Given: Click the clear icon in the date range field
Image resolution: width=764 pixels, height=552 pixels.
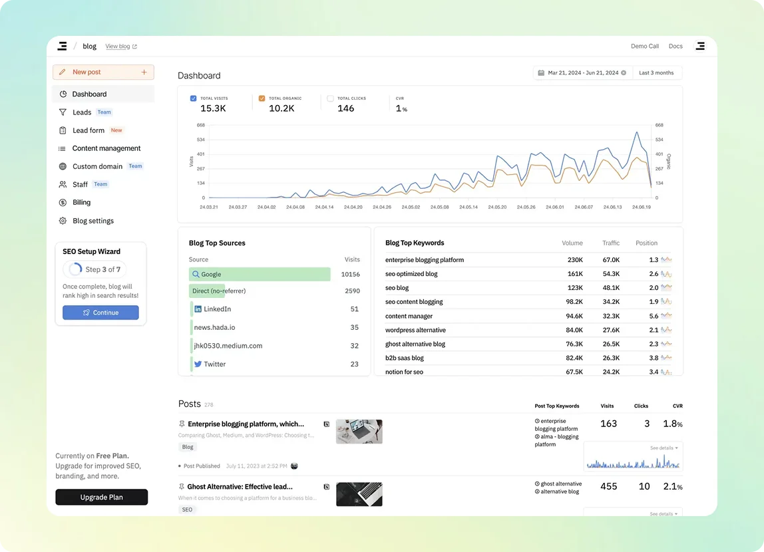Looking at the screenshot, I should point(624,73).
